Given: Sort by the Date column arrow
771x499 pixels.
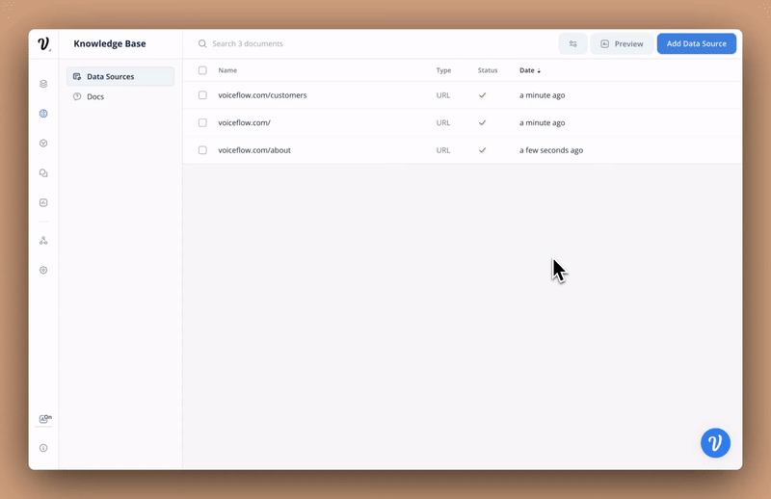Looking at the screenshot, I should click(x=539, y=70).
